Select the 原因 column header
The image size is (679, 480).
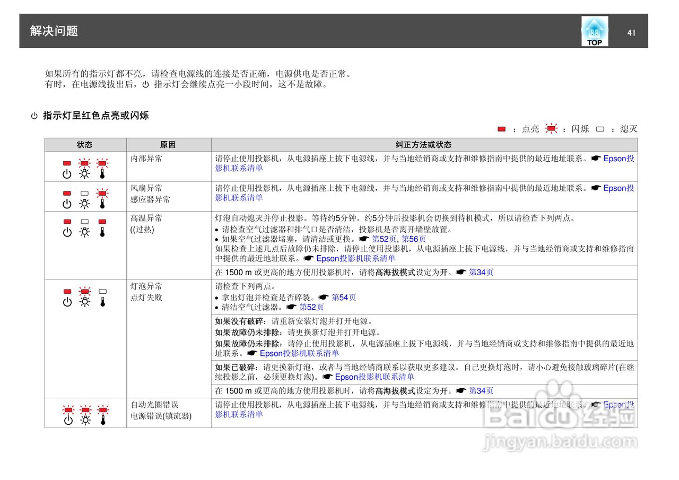tap(168, 144)
